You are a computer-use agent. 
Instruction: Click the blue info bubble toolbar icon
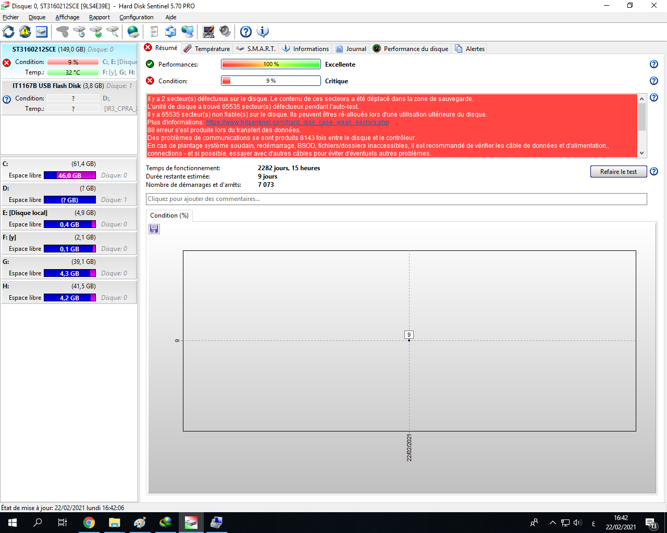click(263, 32)
